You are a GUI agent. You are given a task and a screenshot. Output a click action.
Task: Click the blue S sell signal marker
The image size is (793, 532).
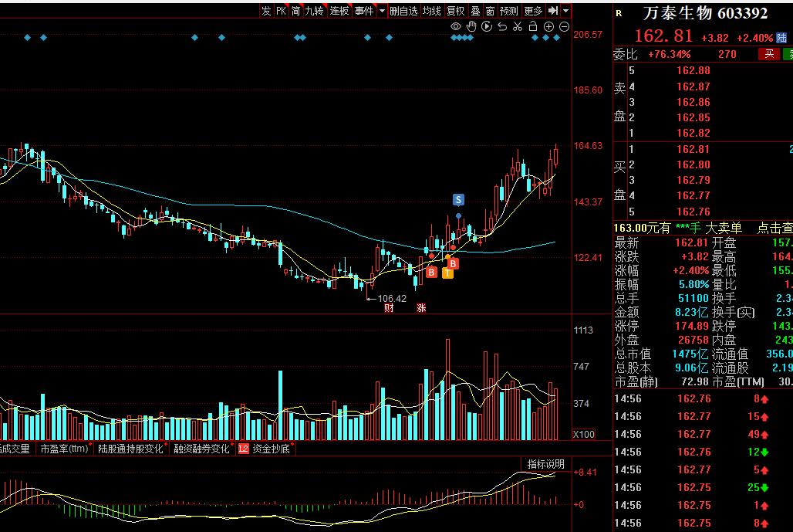click(x=458, y=199)
